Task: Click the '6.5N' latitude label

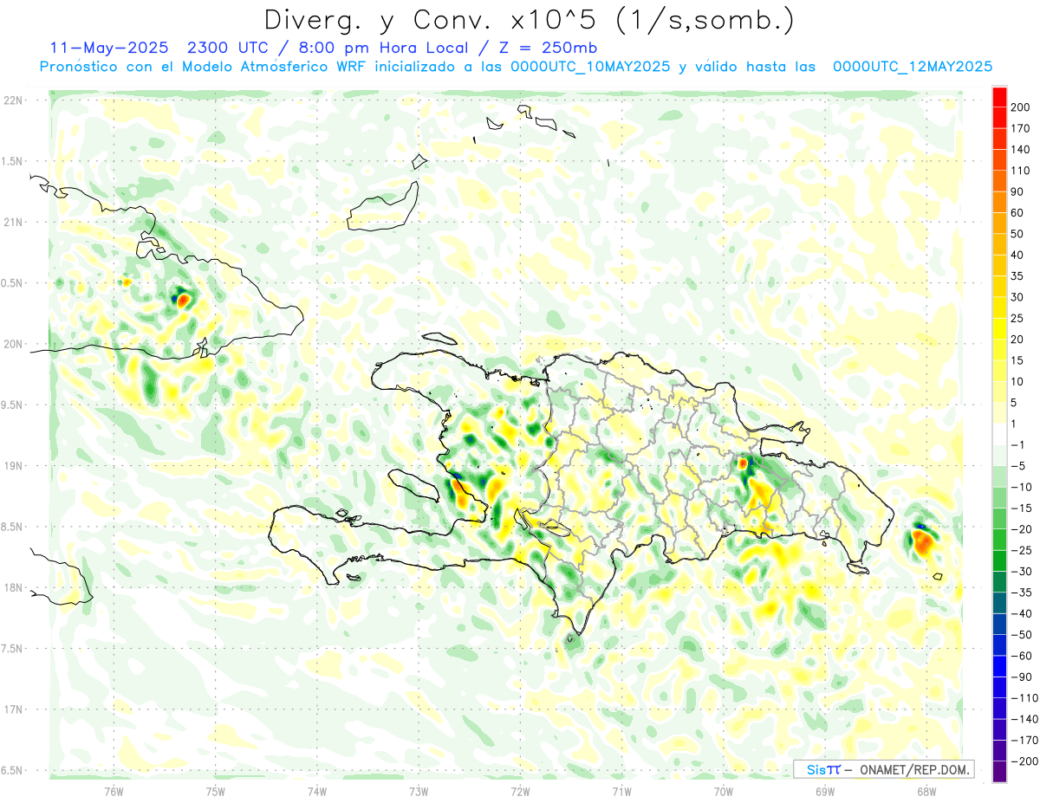Action: pos(12,770)
